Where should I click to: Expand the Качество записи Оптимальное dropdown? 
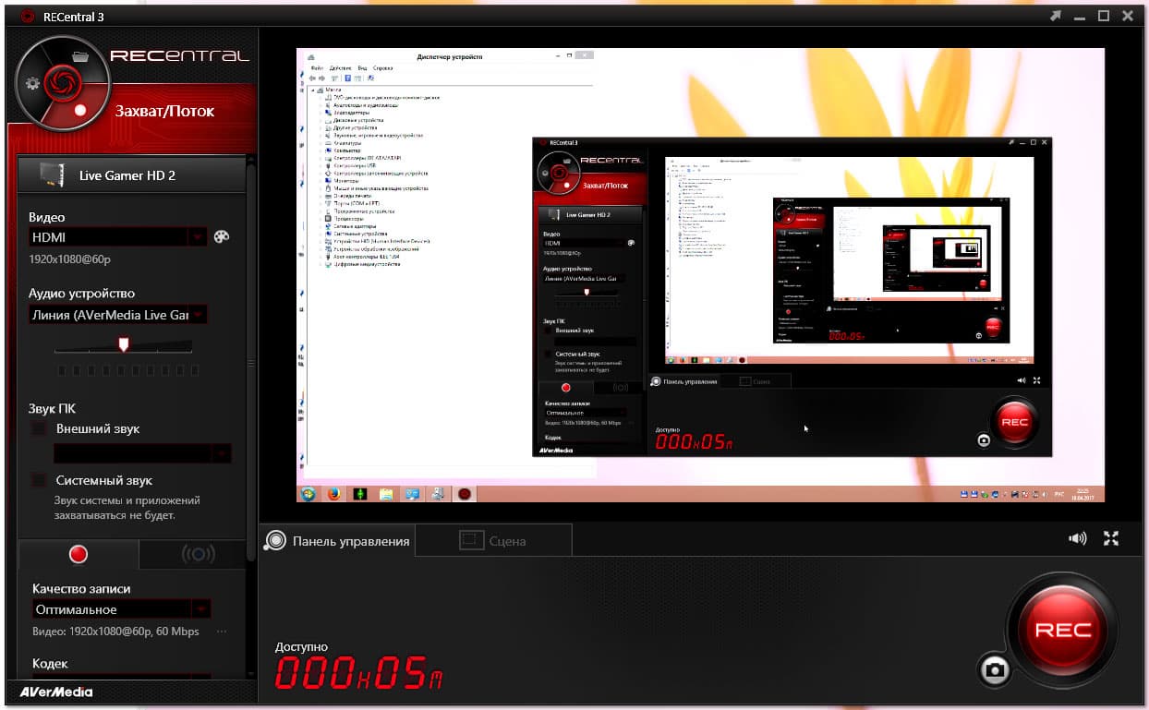click(x=121, y=609)
